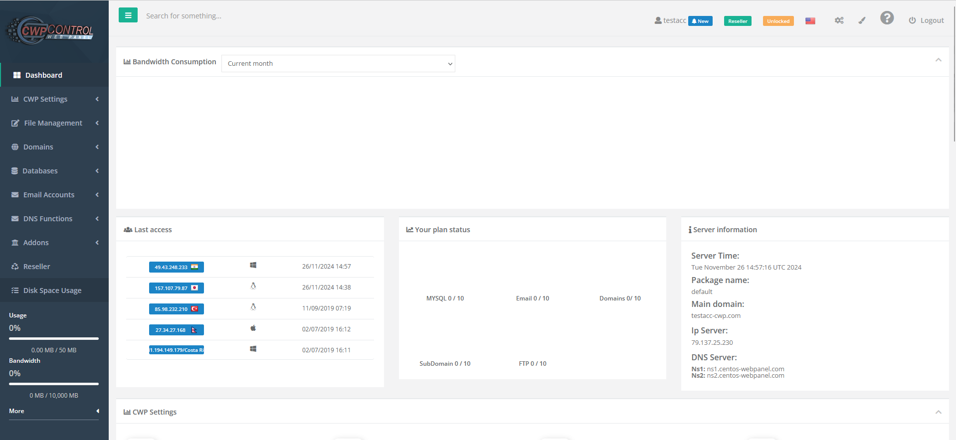Select the US flag language icon
Viewport: 956px width, 440px height.
point(810,21)
